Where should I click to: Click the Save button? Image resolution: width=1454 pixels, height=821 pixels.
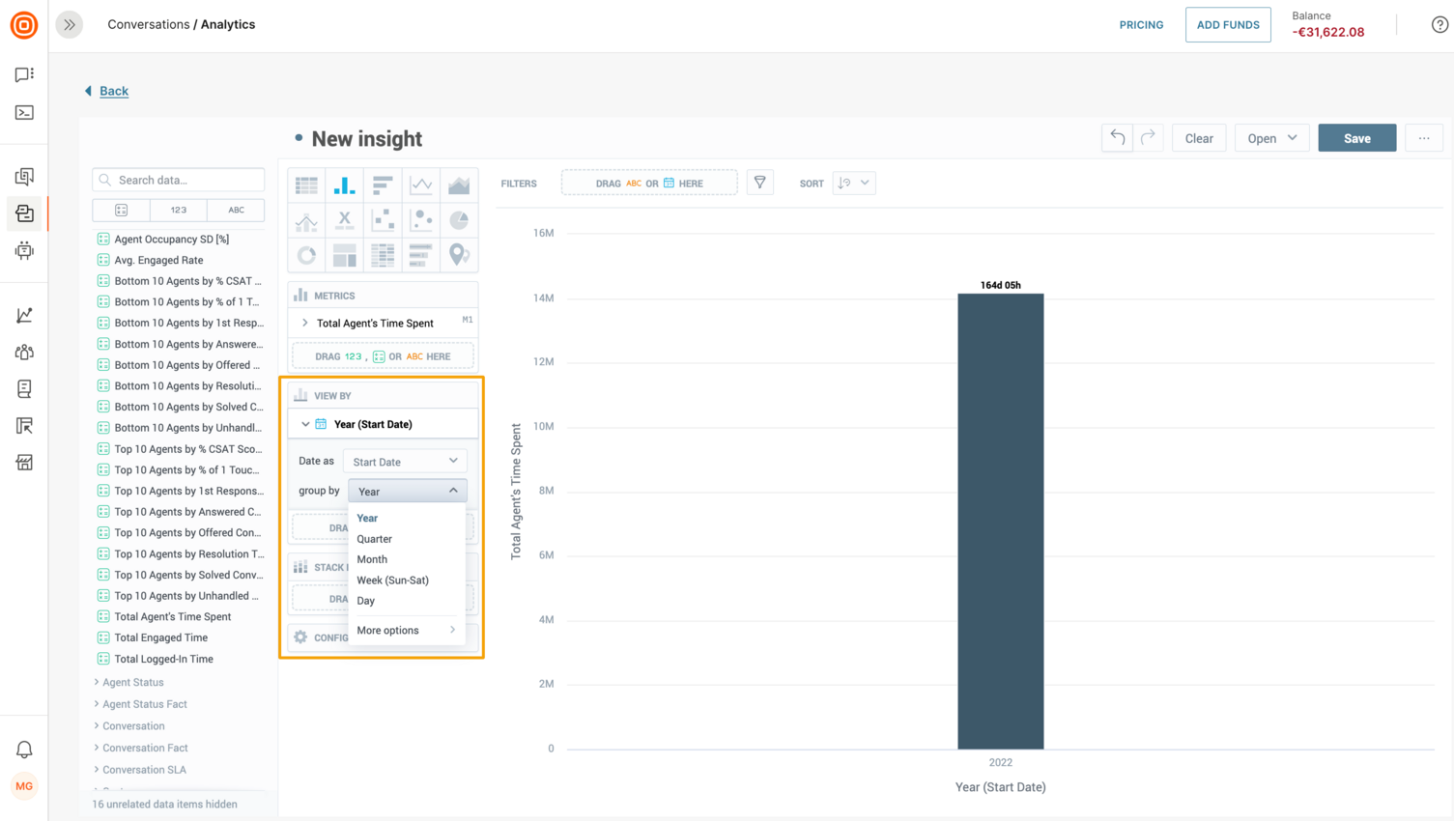coord(1356,137)
